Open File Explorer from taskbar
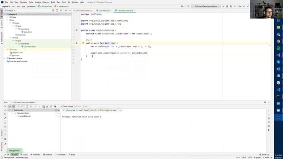283x159 pixels. pos(278,27)
